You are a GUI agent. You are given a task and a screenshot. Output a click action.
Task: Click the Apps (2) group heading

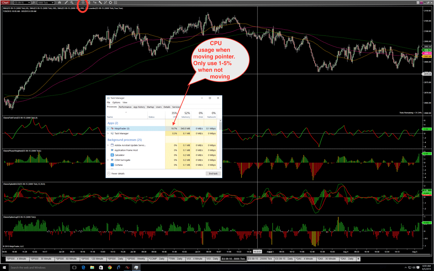pyautogui.click(x=113, y=123)
